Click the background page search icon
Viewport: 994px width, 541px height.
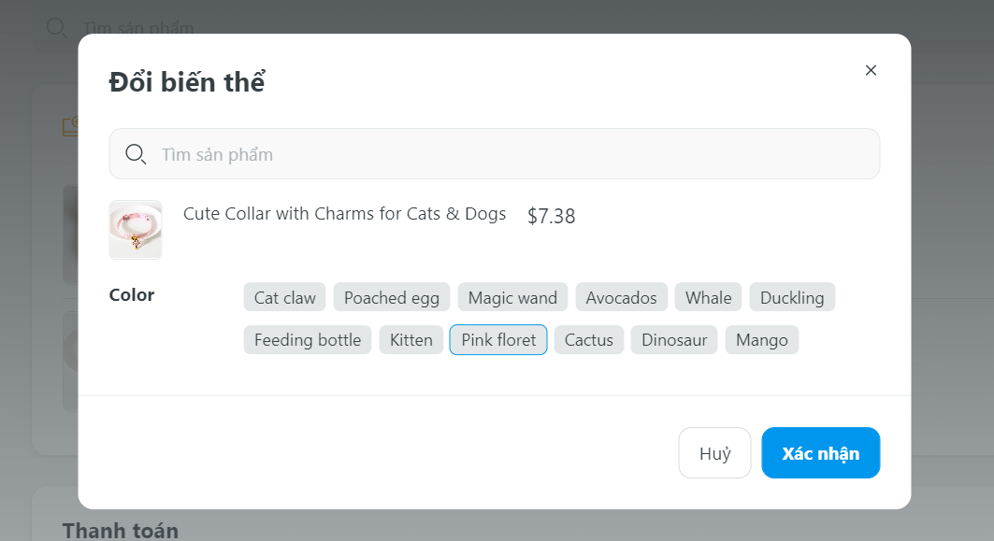56,27
